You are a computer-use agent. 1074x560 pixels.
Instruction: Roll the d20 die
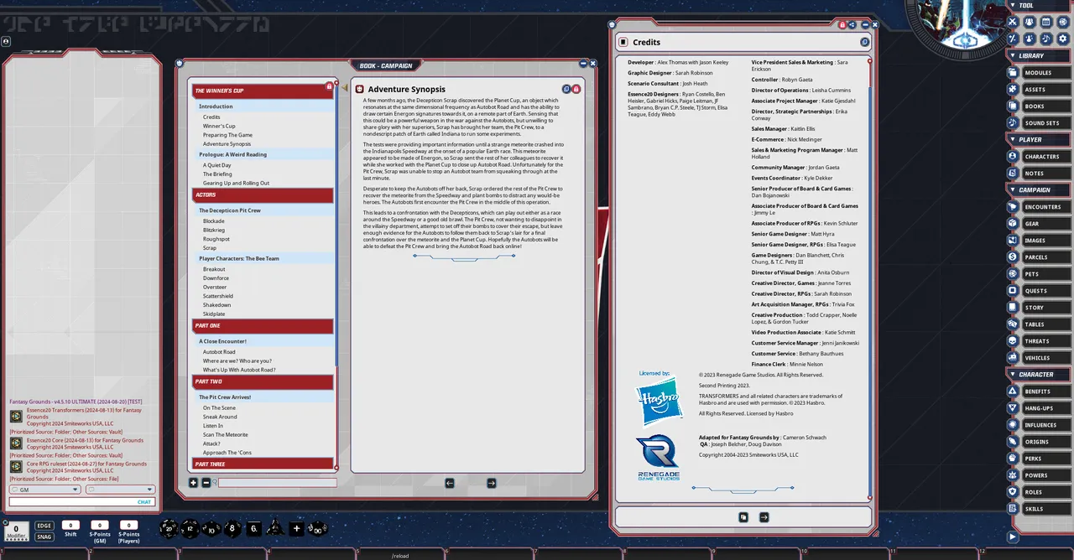[x=169, y=528]
